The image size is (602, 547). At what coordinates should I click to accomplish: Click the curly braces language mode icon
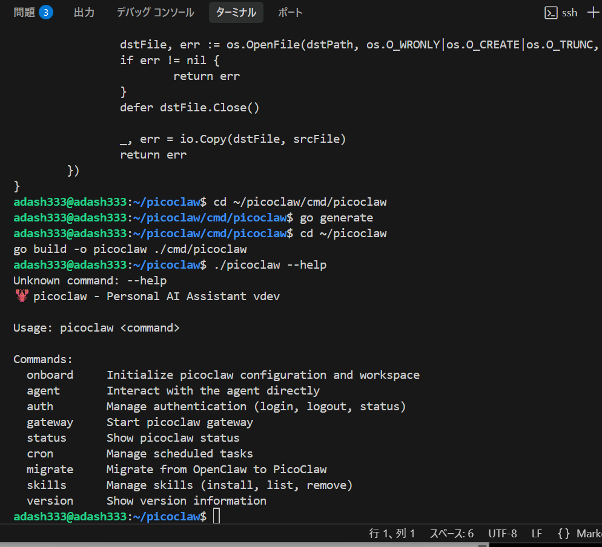click(x=563, y=533)
